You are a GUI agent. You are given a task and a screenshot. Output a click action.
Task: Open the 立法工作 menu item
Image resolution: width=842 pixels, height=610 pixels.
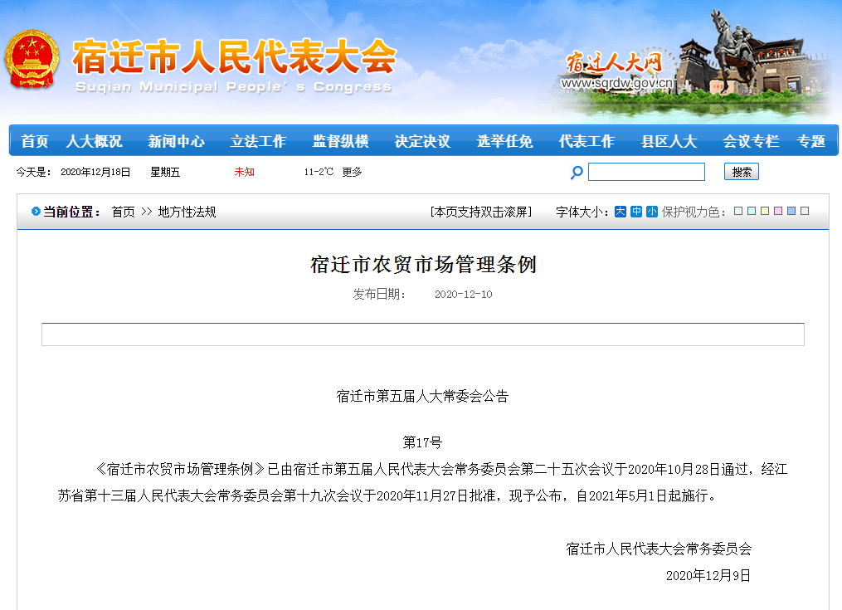coord(258,141)
